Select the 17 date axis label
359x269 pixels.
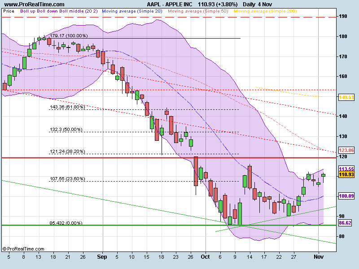(x=264, y=257)
